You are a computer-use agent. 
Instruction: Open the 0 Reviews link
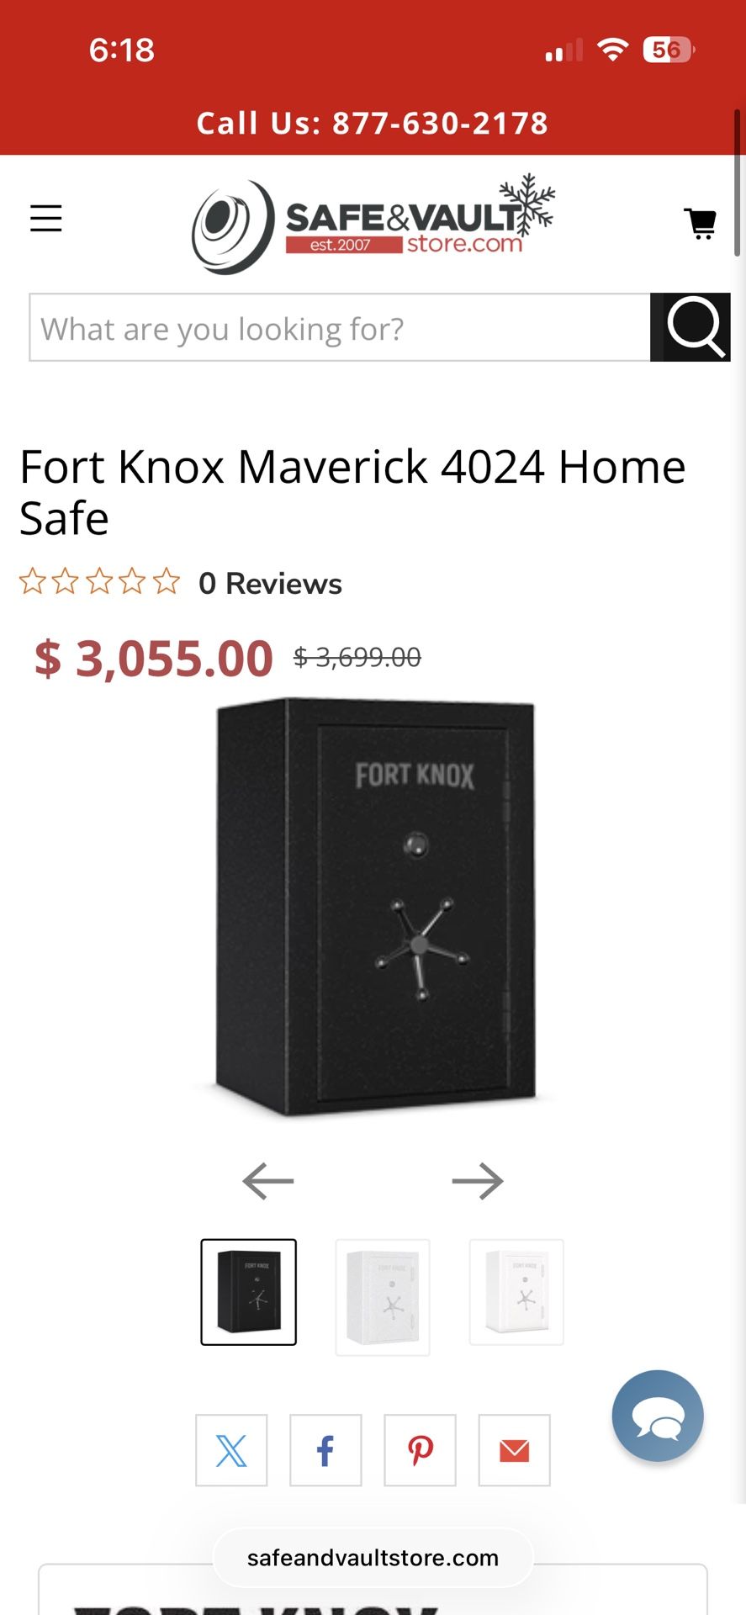[x=270, y=583]
